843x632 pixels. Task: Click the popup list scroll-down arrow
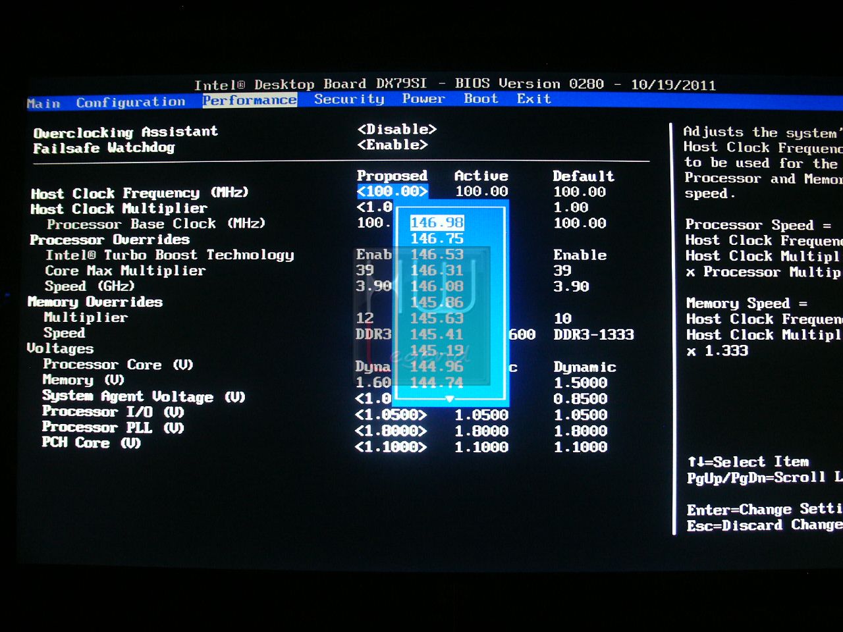[450, 399]
